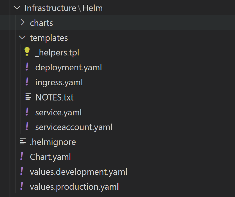Click the YAML icon beside Chart.yaml

point(22,157)
